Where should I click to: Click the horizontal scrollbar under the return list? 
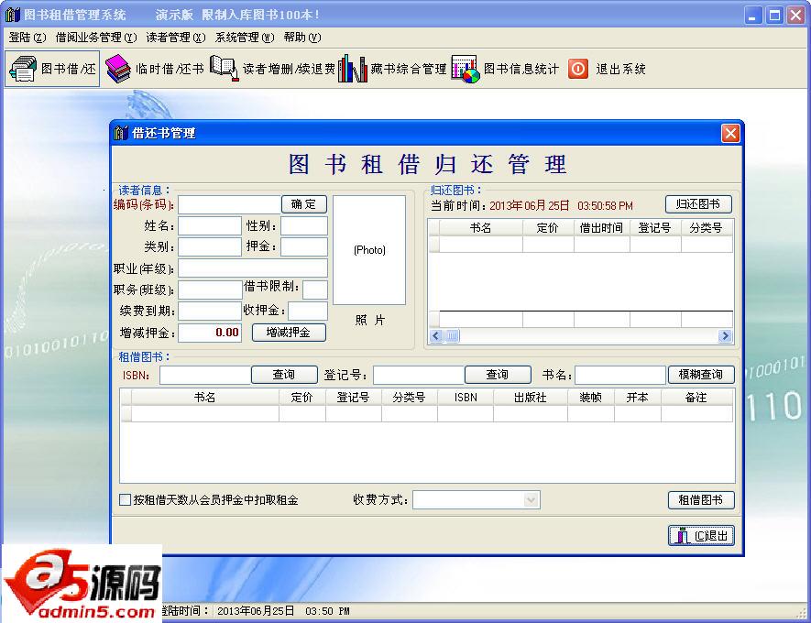tap(577, 336)
